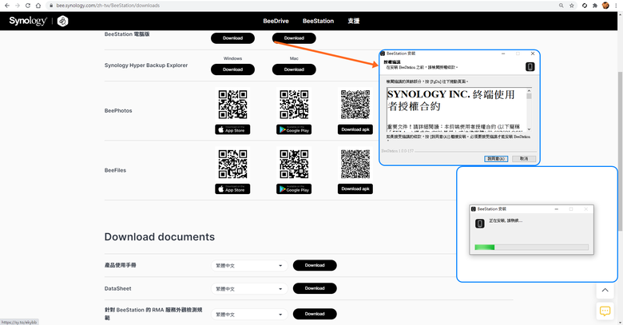This screenshot has height=325, width=623.
Task: Click the site lock icon in address bar
Action: click(51, 6)
